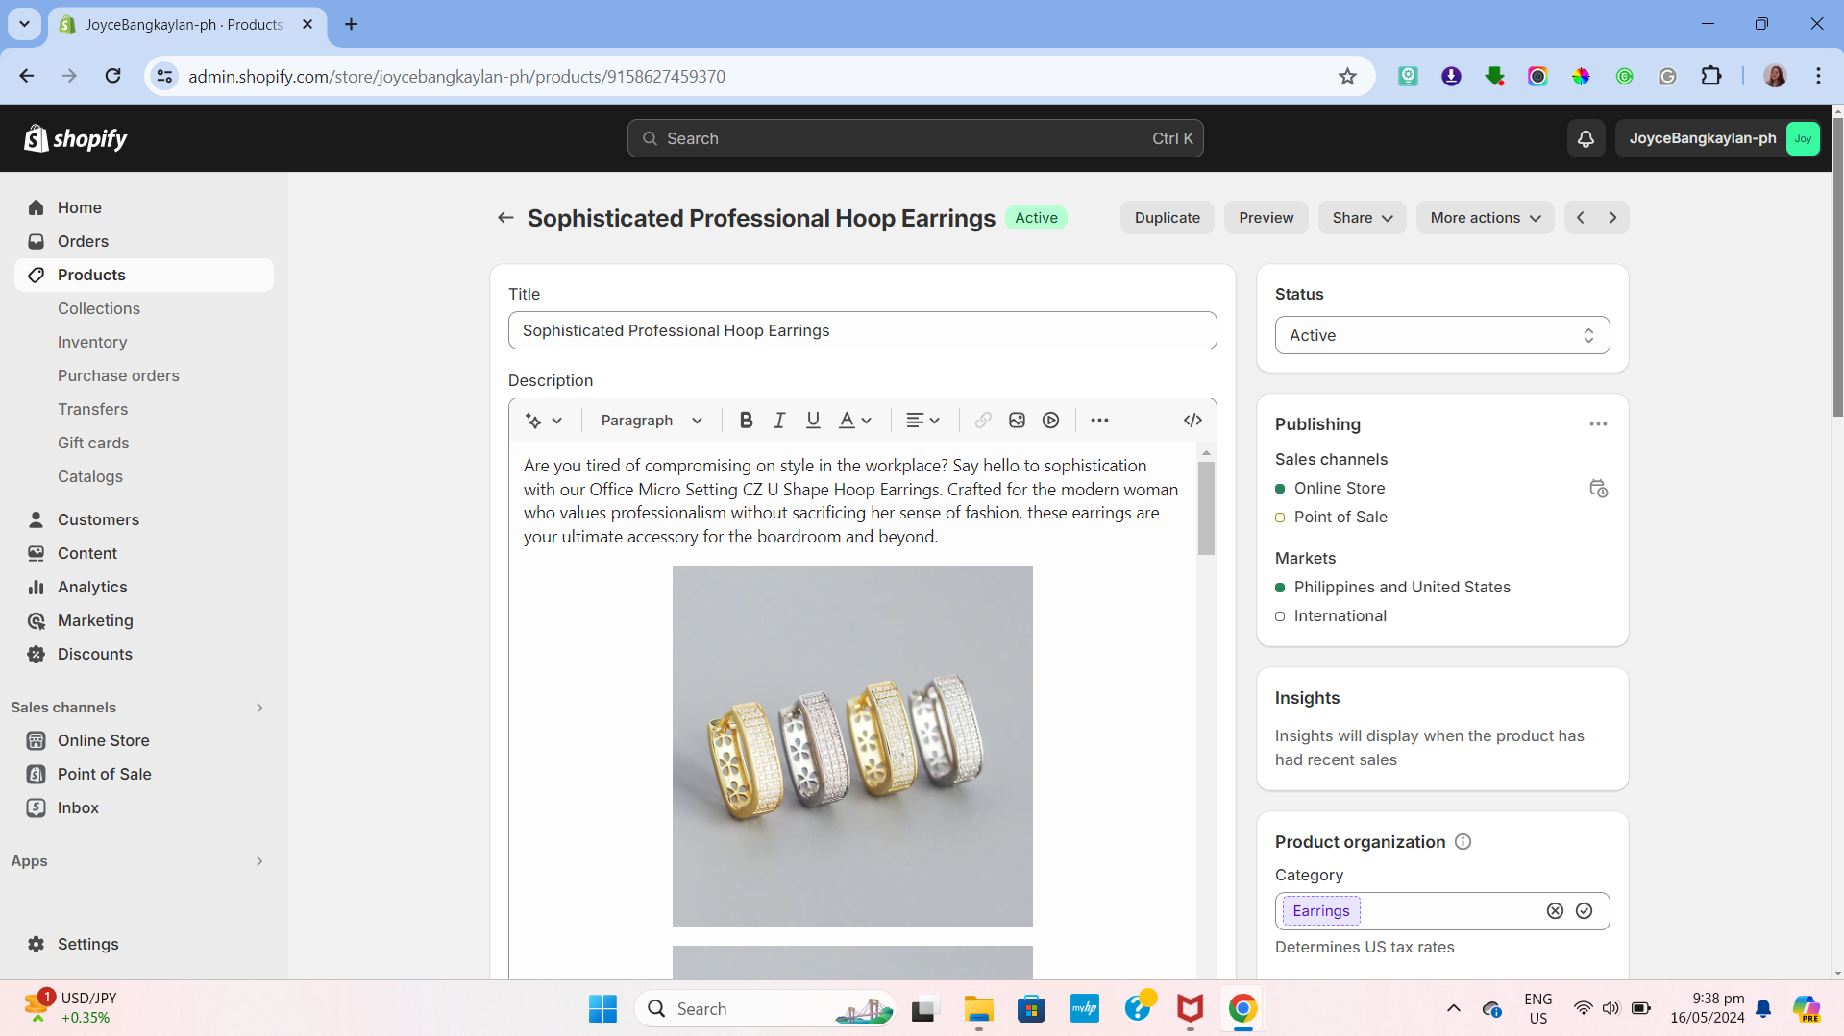
Task: Expand Sales channels section
Action: [259, 708]
